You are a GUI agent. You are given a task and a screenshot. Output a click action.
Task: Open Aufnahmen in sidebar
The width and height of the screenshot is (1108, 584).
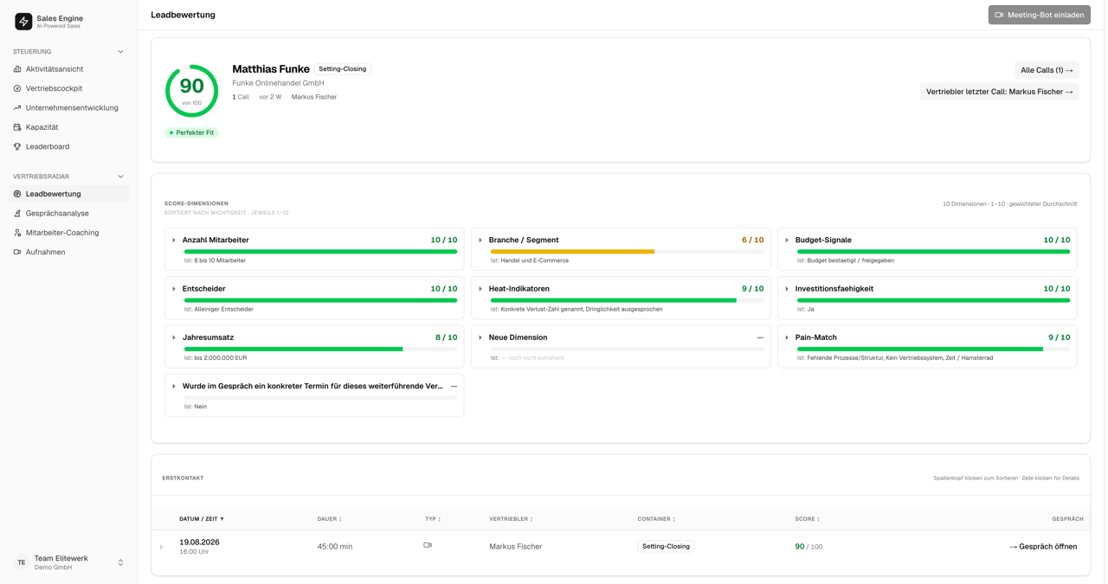point(69,252)
